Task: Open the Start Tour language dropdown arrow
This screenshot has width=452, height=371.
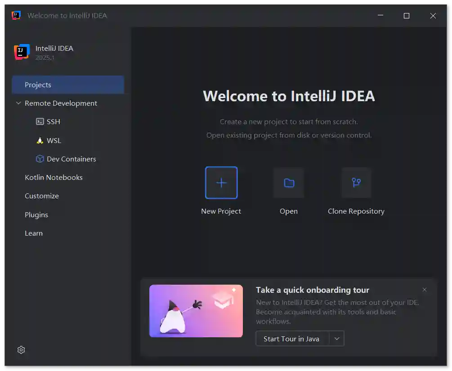Action: pyautogui.click(x=336, y=339)
